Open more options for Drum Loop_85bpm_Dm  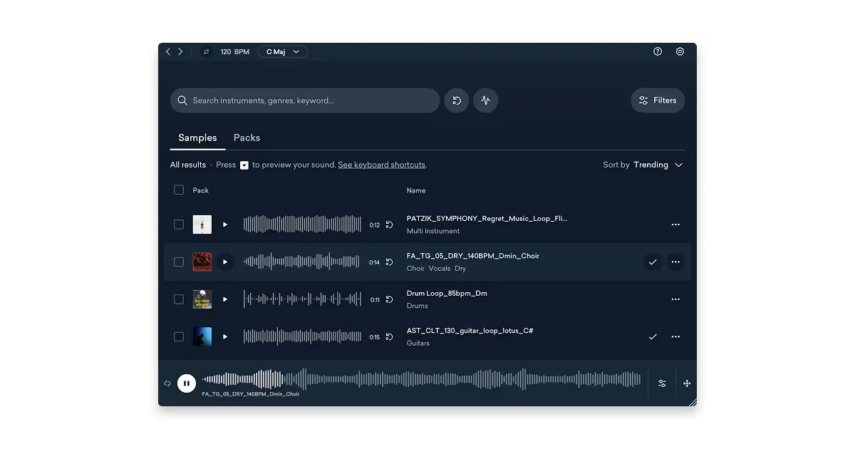click(675, 299)
